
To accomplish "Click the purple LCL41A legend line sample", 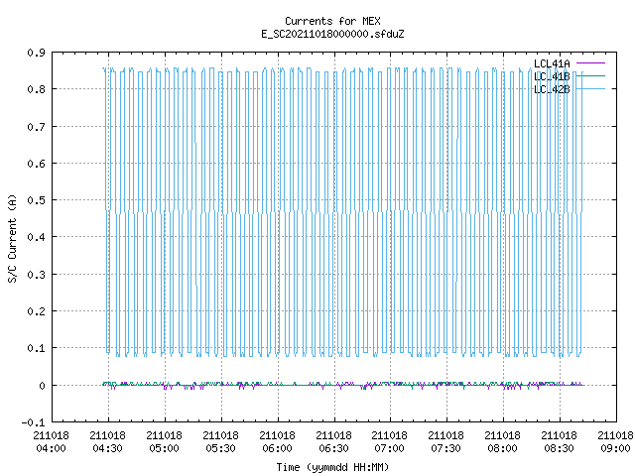I will [x=590, y=63].
